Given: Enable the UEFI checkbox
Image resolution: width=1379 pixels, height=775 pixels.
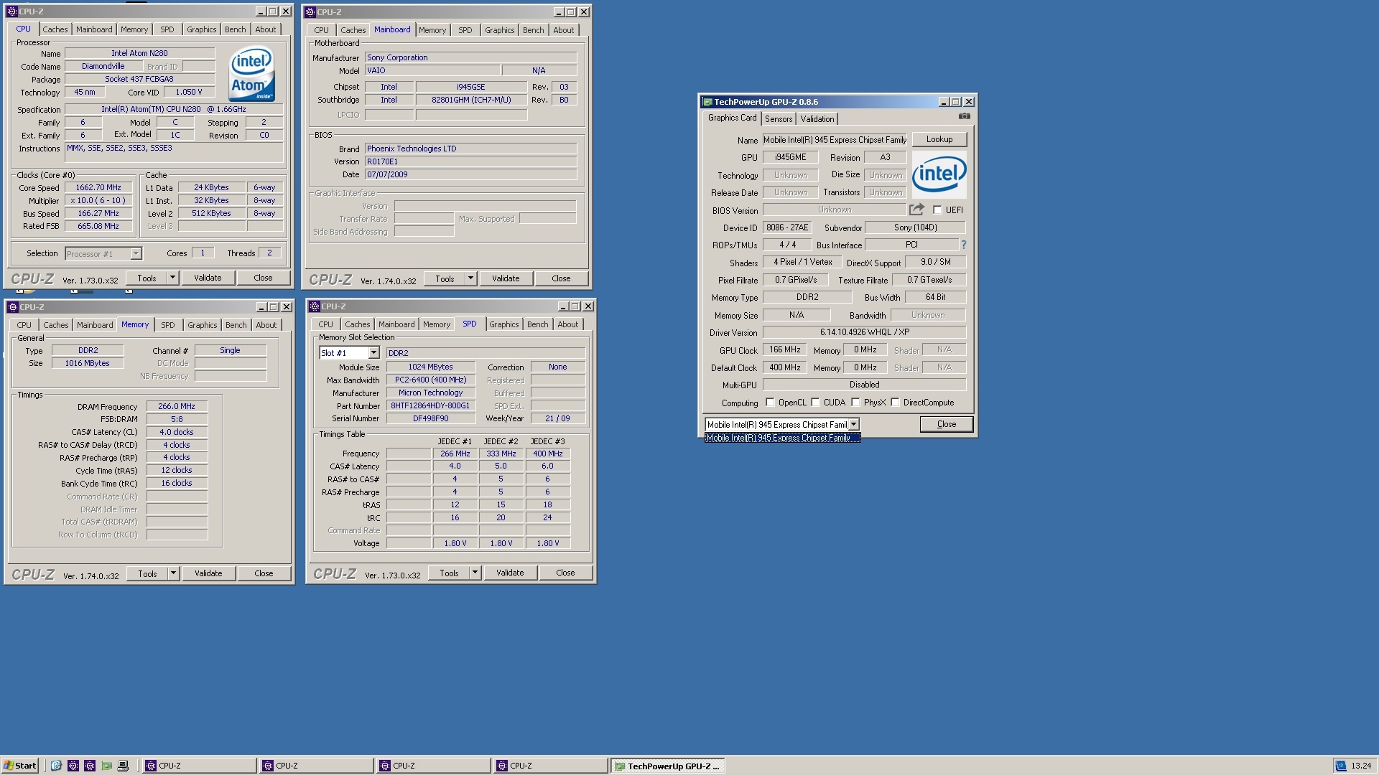Looking at the screenshot, I should (x=937, y=210).
